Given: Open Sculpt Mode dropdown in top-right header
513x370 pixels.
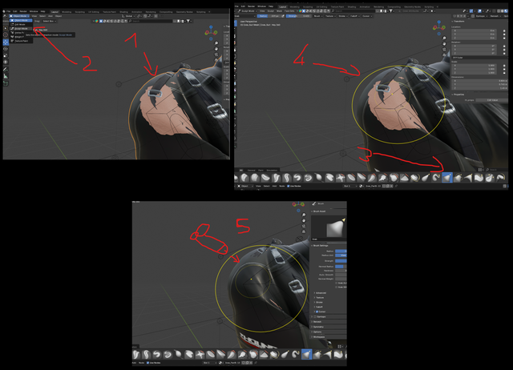Looking at the screenshot, I should 247,11.
